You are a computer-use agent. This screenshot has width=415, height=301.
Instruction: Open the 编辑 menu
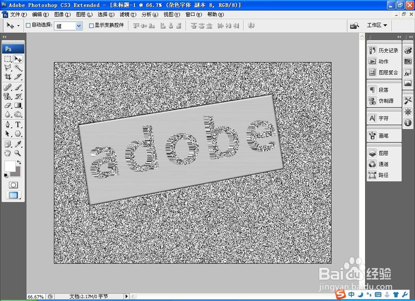click(x=40, y=15)
